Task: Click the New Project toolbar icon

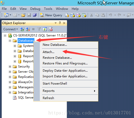Action: click(6, 15)
